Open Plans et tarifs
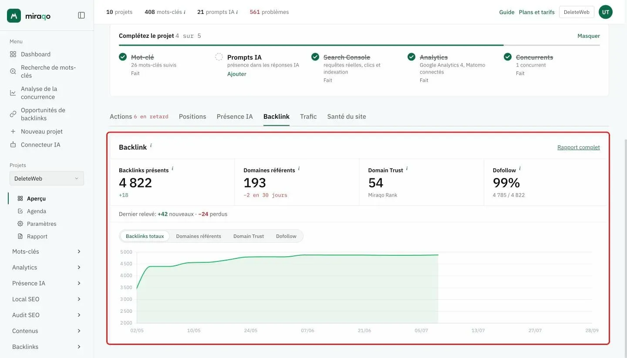Image resolution: width=627 pixels, height=358 pixels. [537, 12]
